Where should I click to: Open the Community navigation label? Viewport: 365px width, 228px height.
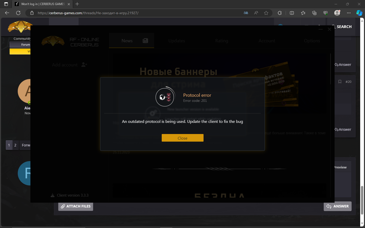(x=22, y=39)
